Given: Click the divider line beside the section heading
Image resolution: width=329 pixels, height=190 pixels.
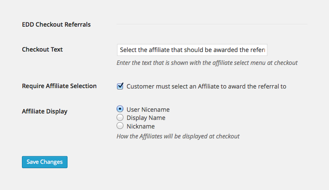Looking at the screenshot, I should (x=212, y=25).
